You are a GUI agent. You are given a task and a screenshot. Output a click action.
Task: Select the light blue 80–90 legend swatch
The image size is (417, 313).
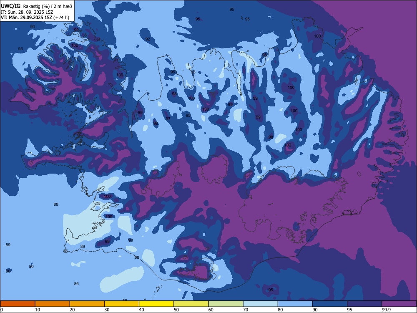295,304
